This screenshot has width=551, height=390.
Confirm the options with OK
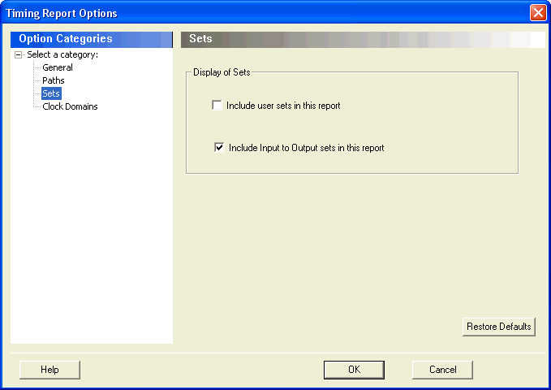click(x=354, y=370)
